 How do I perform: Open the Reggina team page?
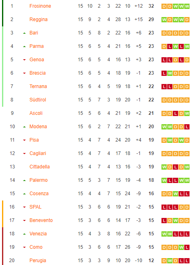(x=39, y=19)
